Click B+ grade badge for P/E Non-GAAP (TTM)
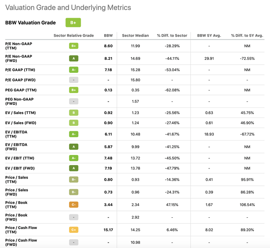The width and height of the screenshot is (270, 248). 74,46
